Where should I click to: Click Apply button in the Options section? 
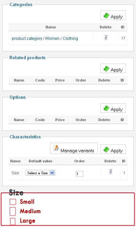[x=113, y=108]
